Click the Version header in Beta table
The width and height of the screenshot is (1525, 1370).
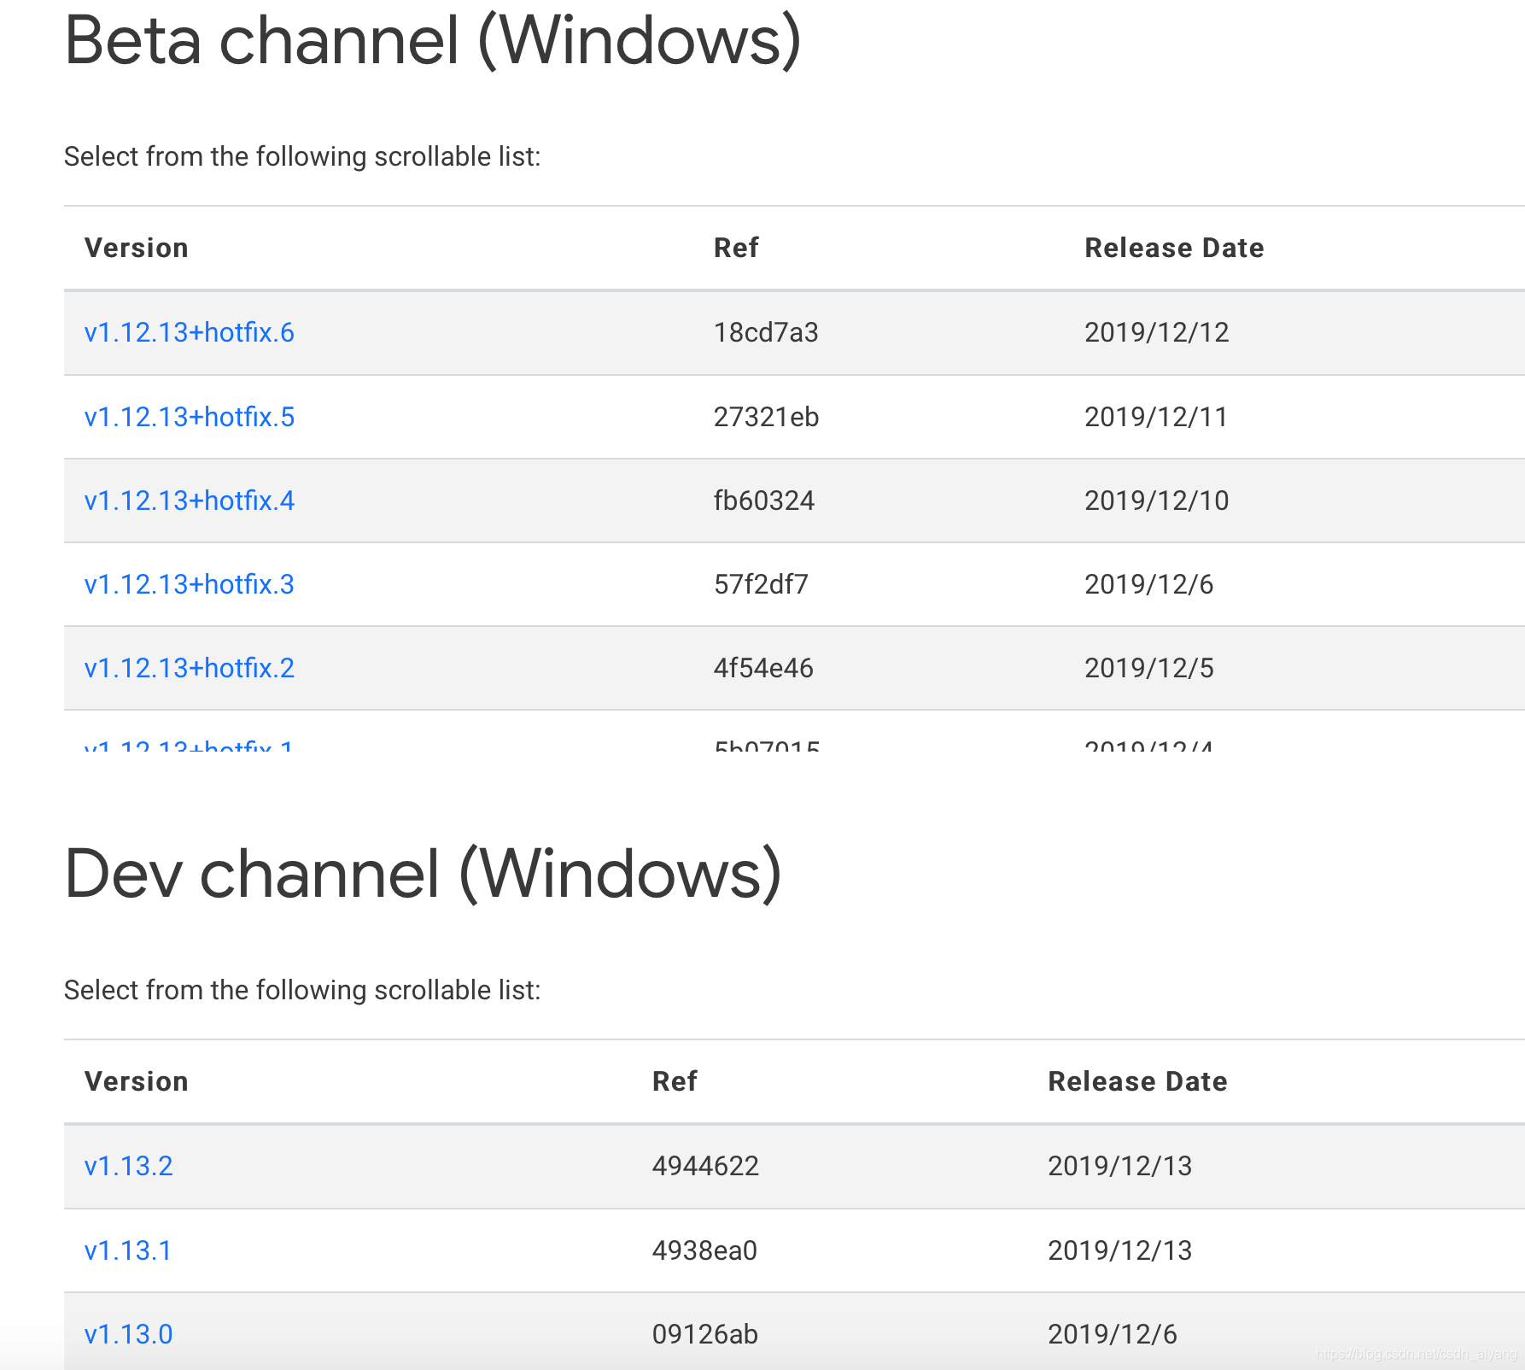point(136,248)
